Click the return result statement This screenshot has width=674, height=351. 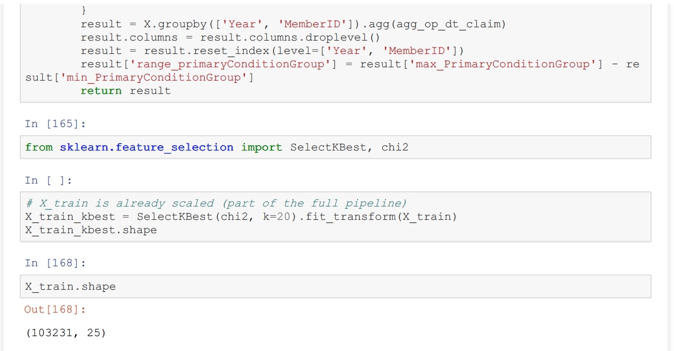click(x=125, y=91)
